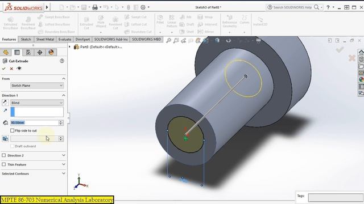The width and height of the screenshot is (364, 204).
Task: Click the Search SOLIDWORKS Help field
Action: 292,7
